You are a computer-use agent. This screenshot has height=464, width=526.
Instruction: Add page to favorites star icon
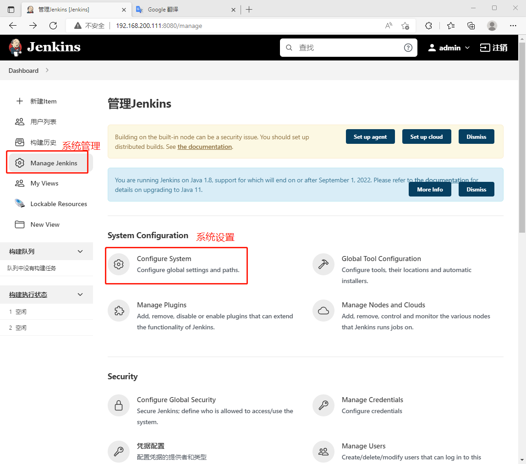405,26
